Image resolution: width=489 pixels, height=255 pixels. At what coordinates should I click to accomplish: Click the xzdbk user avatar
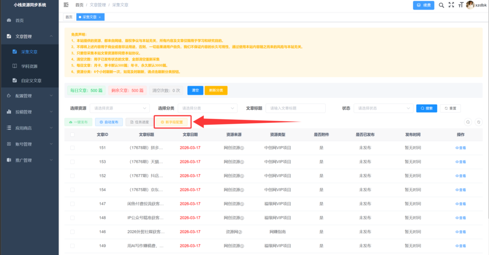point(470,5)
